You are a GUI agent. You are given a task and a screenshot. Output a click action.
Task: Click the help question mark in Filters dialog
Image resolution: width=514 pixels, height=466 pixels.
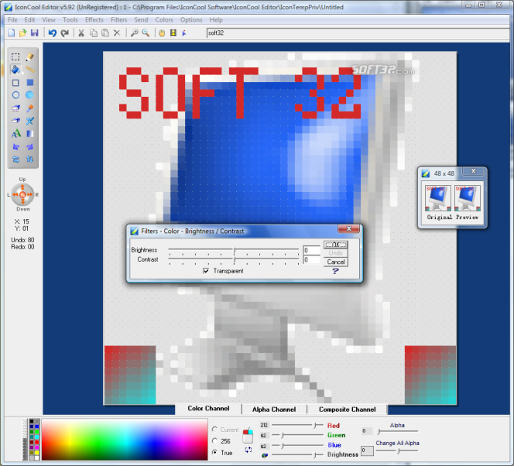coord(335,271)
